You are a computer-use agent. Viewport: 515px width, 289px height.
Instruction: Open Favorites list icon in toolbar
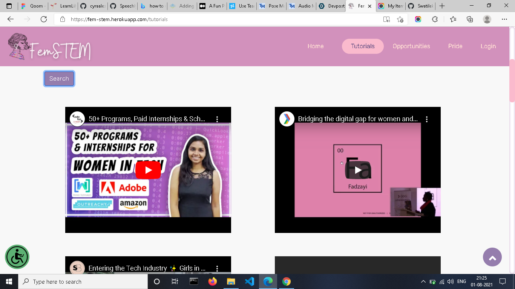pyautogui.click(x=453, y=19)
